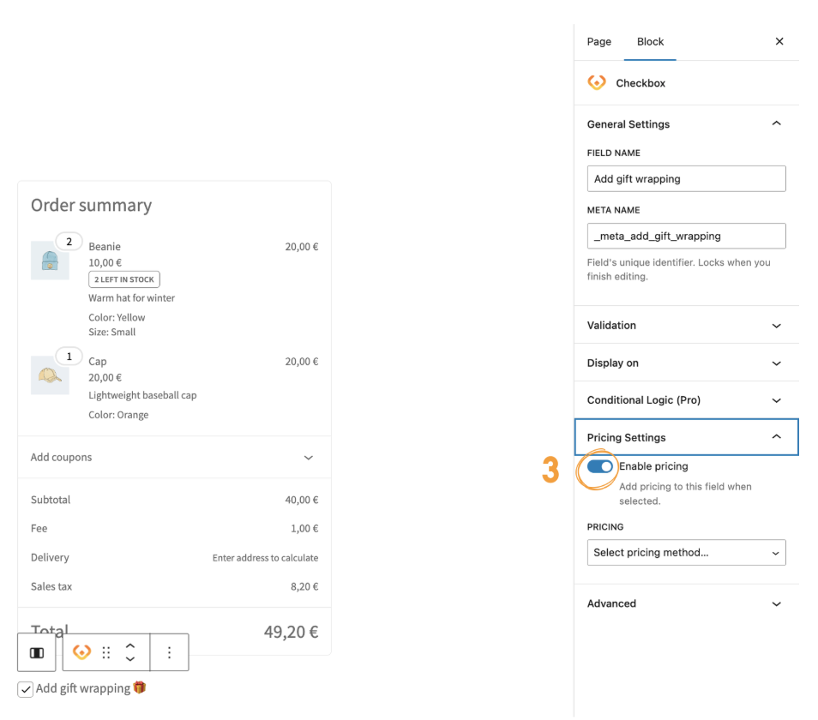Viewport: 818px width, 720px height.
Task: Open the Select pricing method dropdown
Action: (686, 553)
